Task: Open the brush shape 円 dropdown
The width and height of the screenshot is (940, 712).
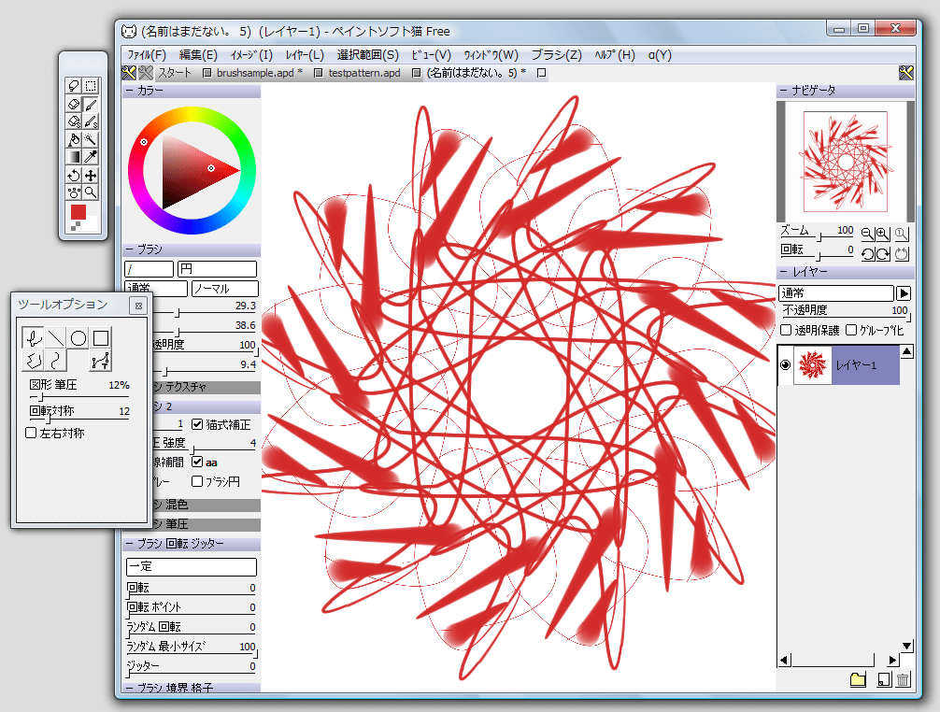Action: (x=217, y=268)
